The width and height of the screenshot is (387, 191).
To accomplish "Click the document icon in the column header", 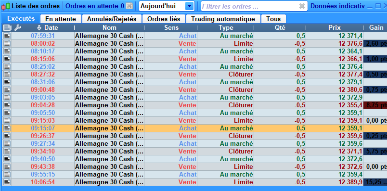I will click(7, 27).
